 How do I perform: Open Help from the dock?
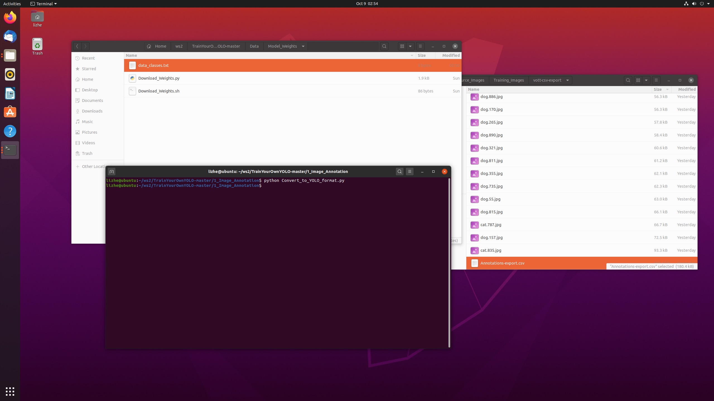(10, 131)
